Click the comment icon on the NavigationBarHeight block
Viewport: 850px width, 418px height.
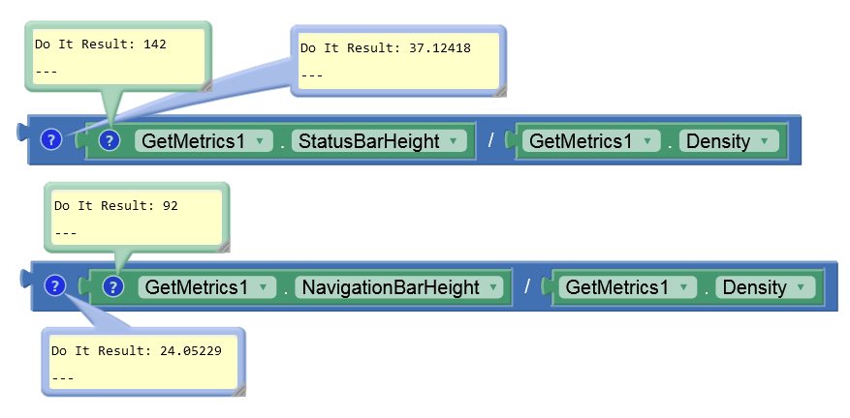coord(113,286)
